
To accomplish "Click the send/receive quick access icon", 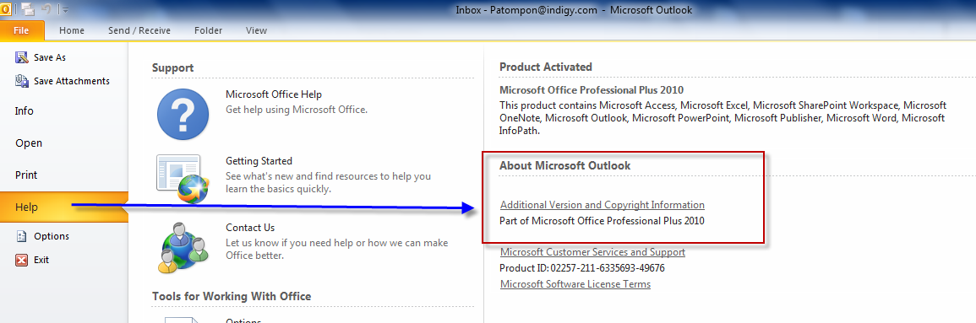I will 27,9.
